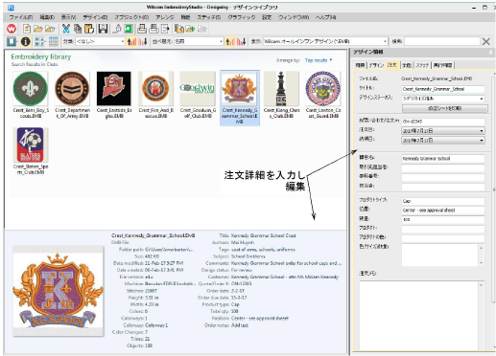Click the green square icon beside Save
This screenshot has height=356, width=496.
click(129, 29)
